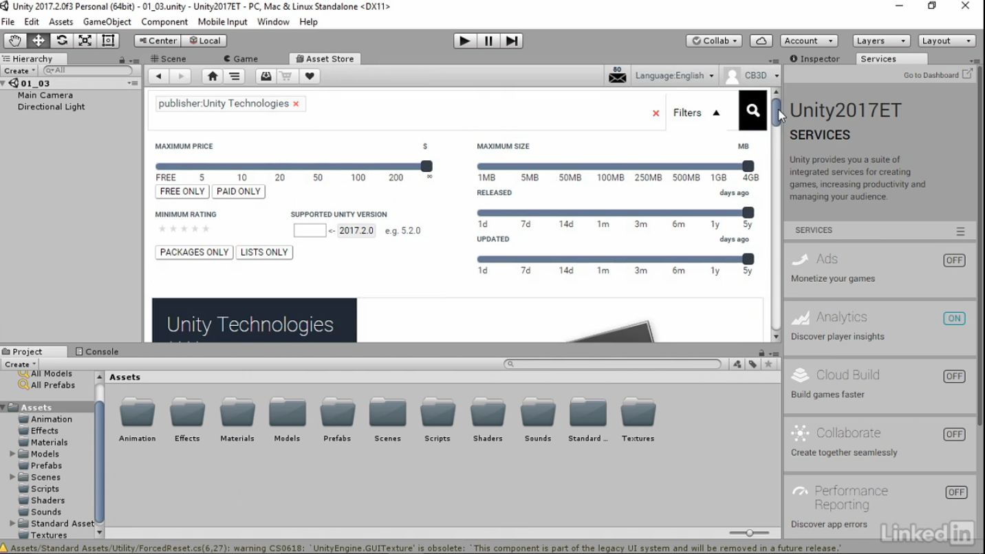Screen dimensions: 985x554
Task: Collapse the 01_03 scene in Hierarchy
Action: 3,83
